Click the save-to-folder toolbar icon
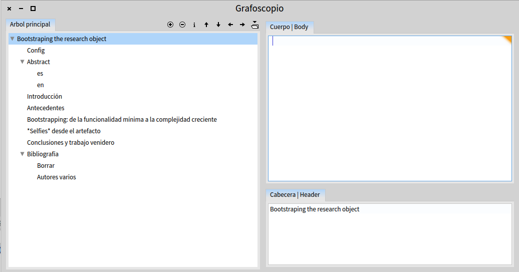This screenshot has height=272, width=519. tap(254, 25)
